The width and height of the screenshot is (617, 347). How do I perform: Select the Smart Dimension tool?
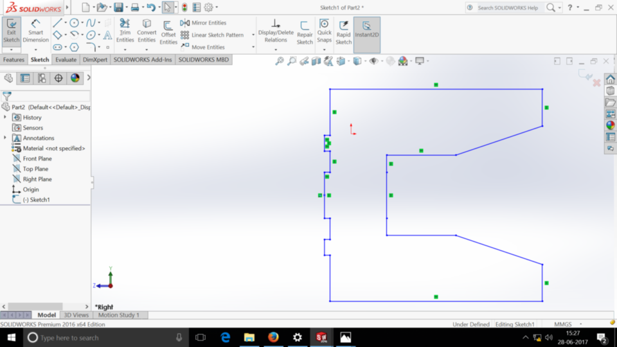[x=35, y=31]
